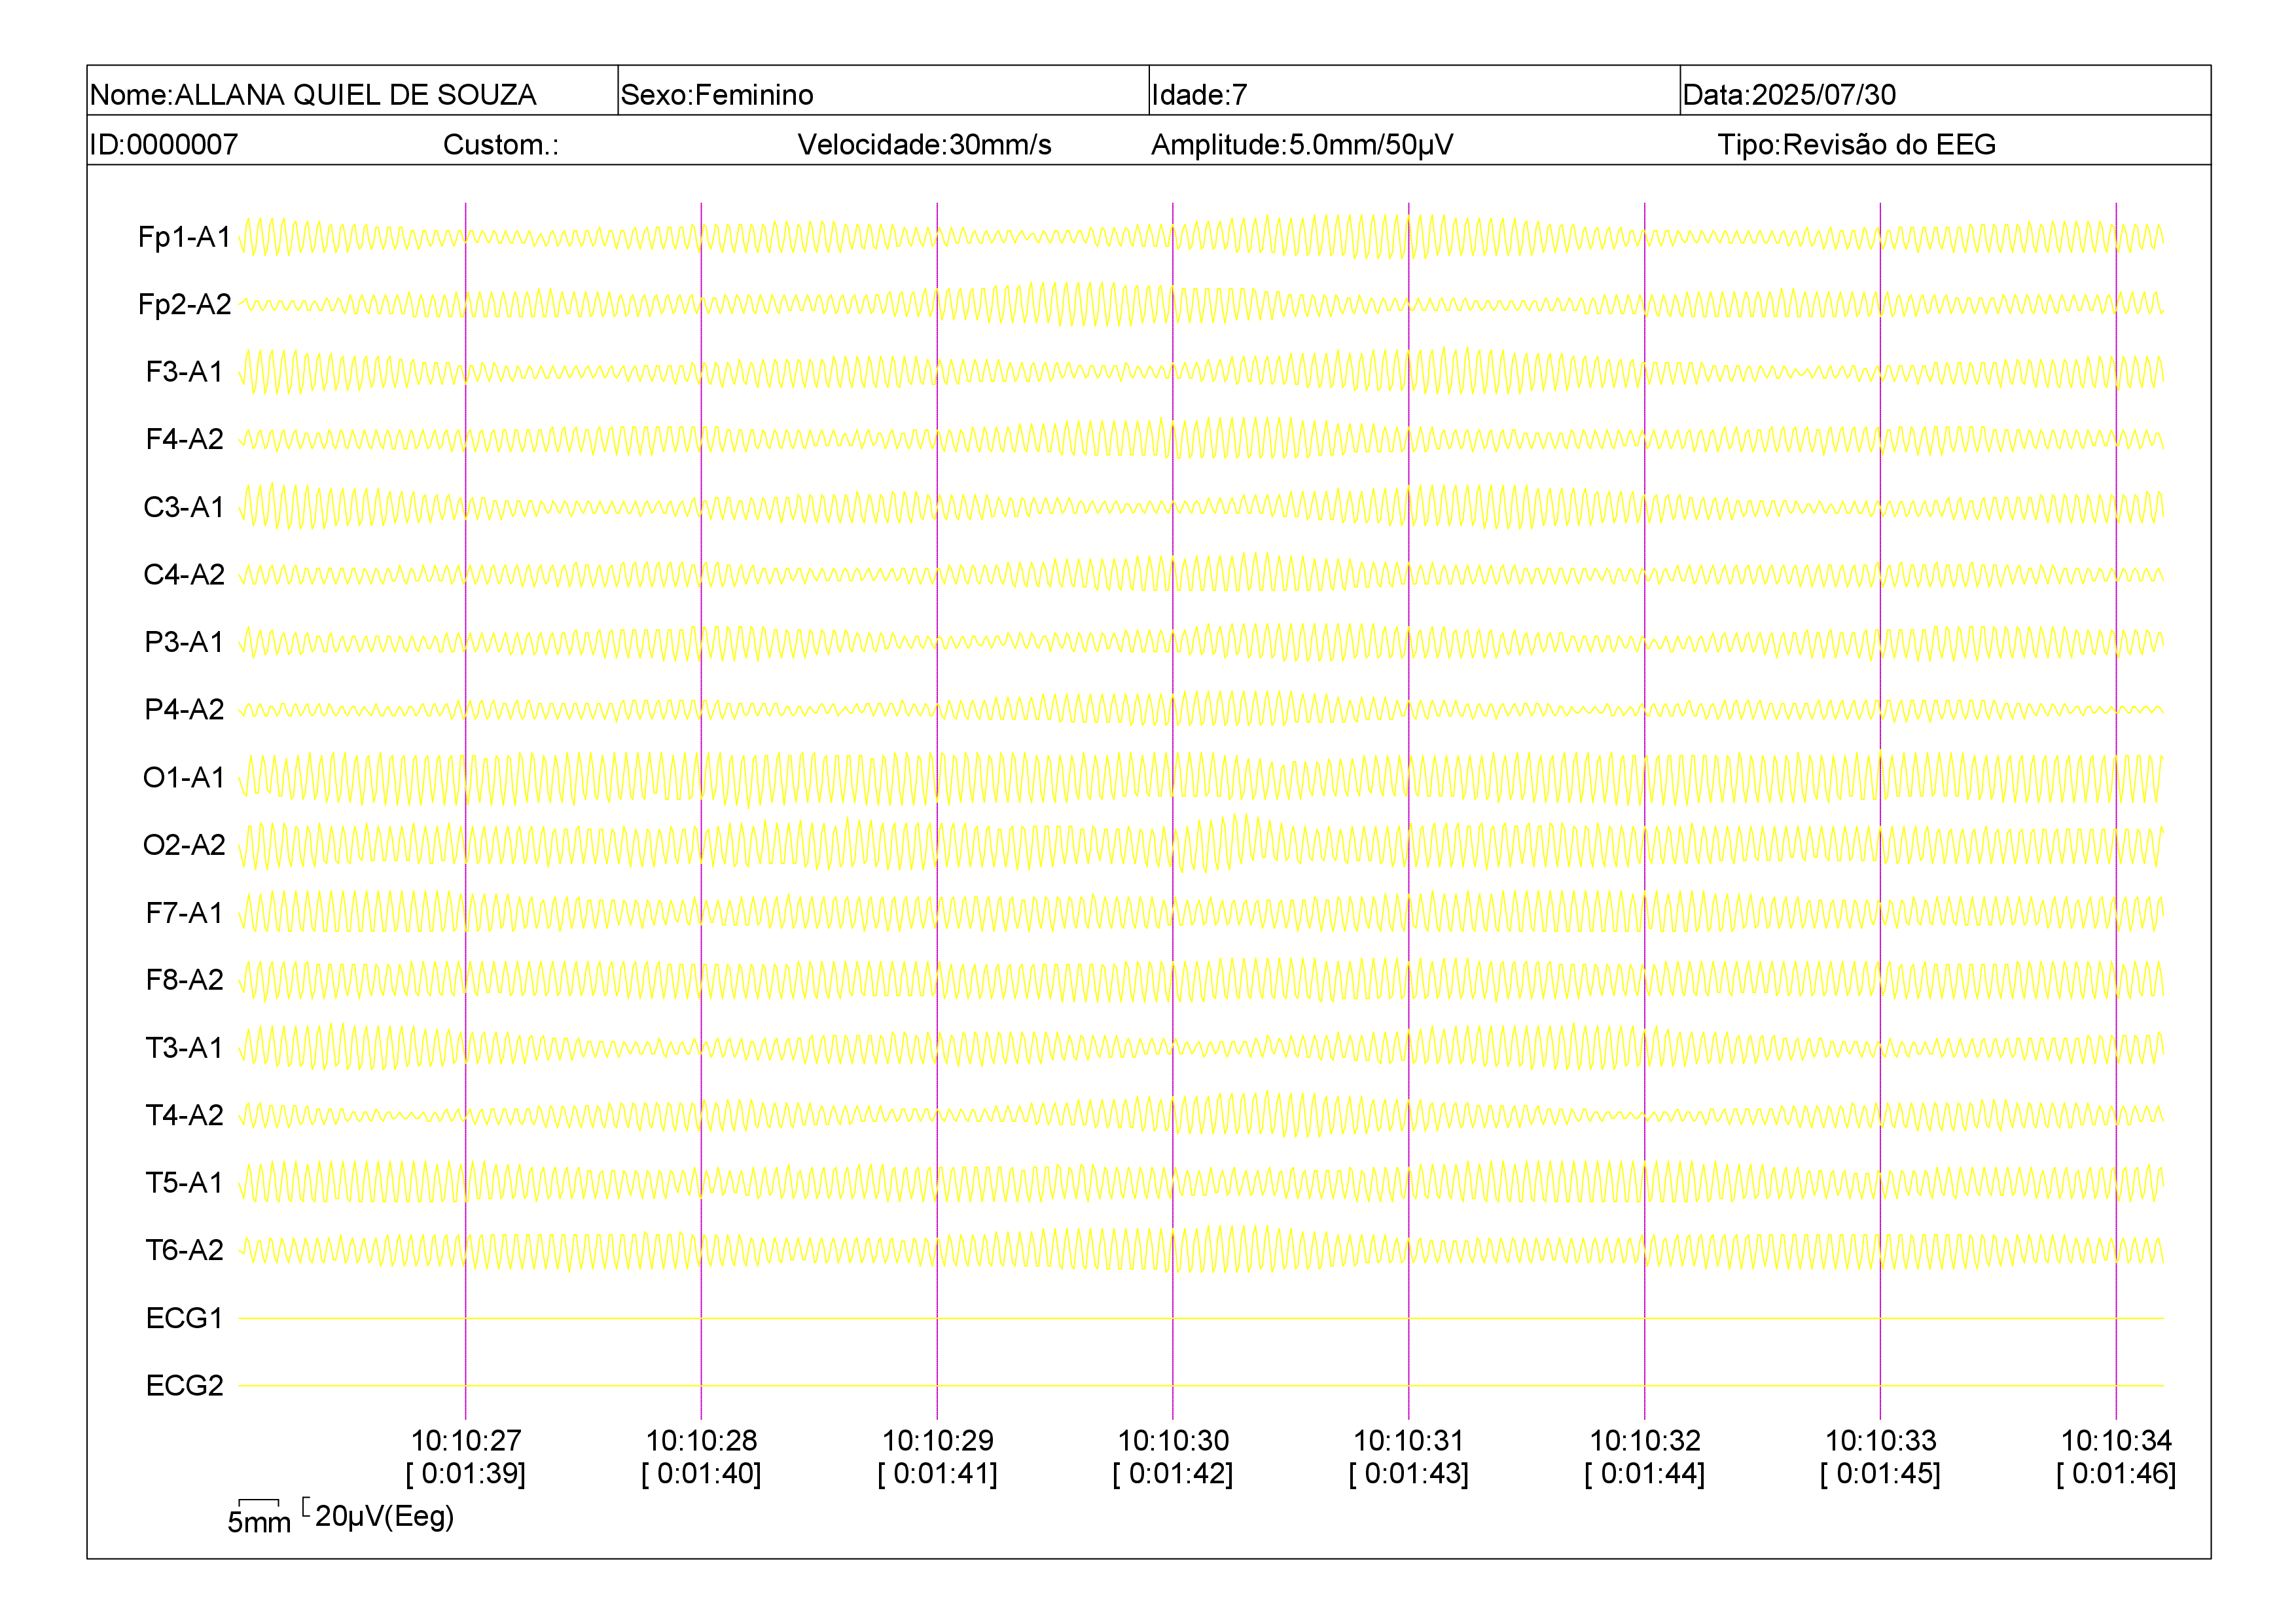2296x1624 pixels.
Task: Select the ECG1 channel label
Action: tap(185, 1319)
